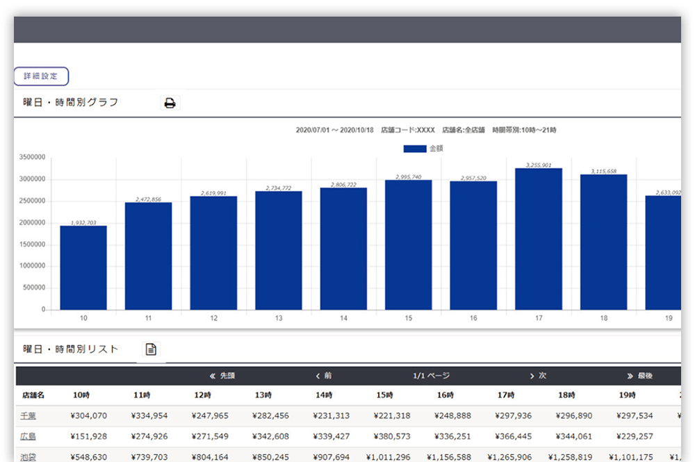695x462 pixels.
Task: Click the printer icon beside graph title
Action: [x=170, y=104]
